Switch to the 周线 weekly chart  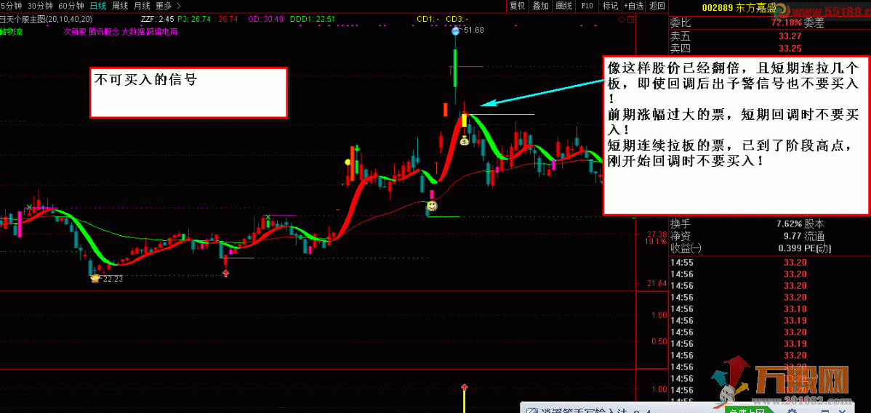tap(119, 6)
